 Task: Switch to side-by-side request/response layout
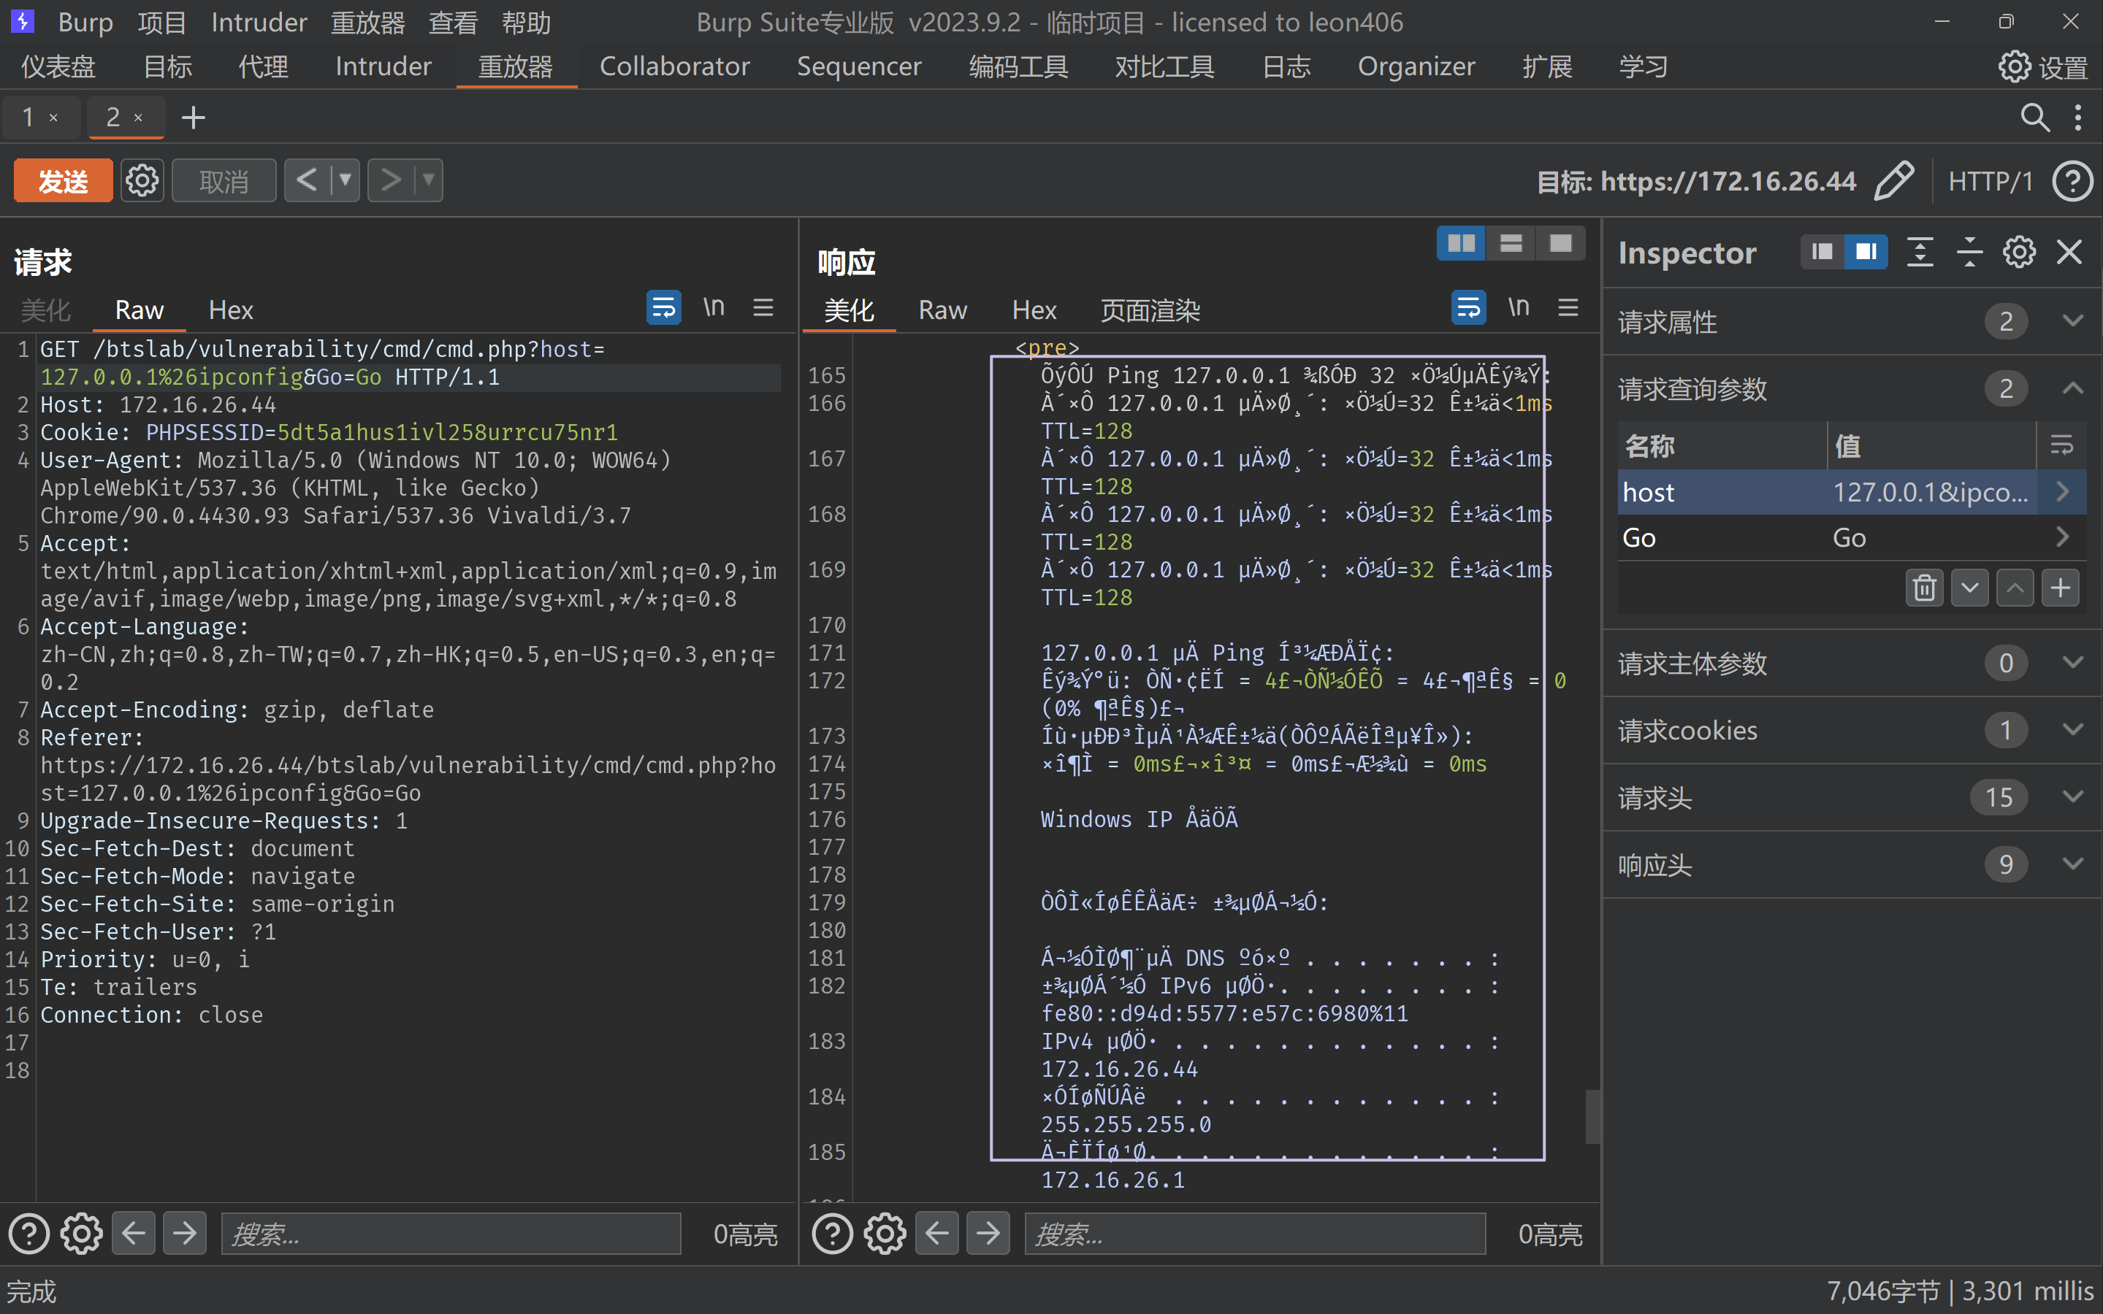[1460, 245]
